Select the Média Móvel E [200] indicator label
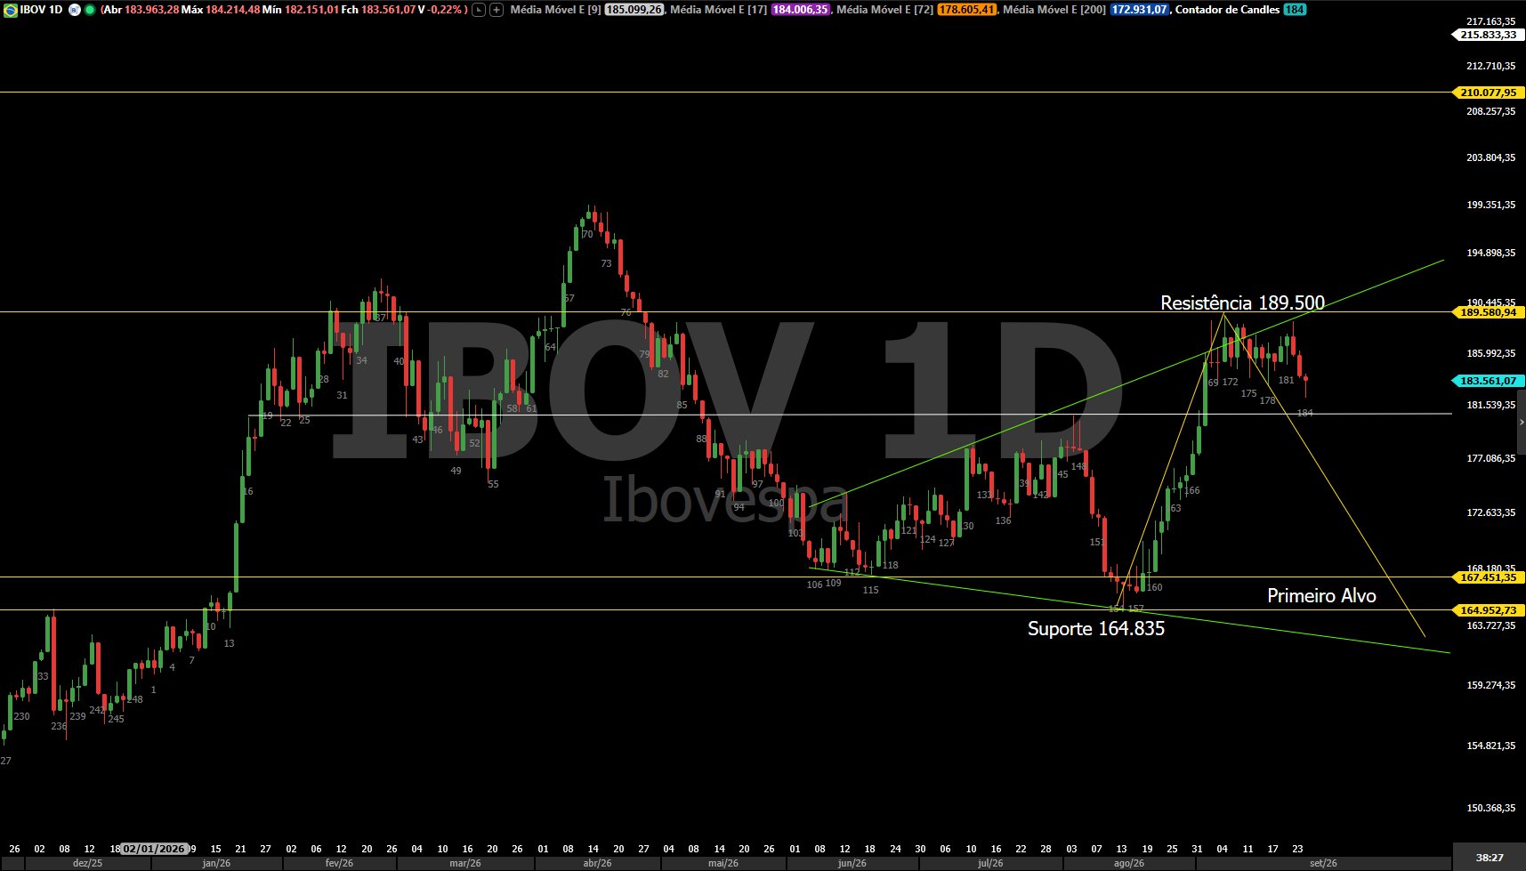This screenshot has height=871, width=1526. (1054, 10)
